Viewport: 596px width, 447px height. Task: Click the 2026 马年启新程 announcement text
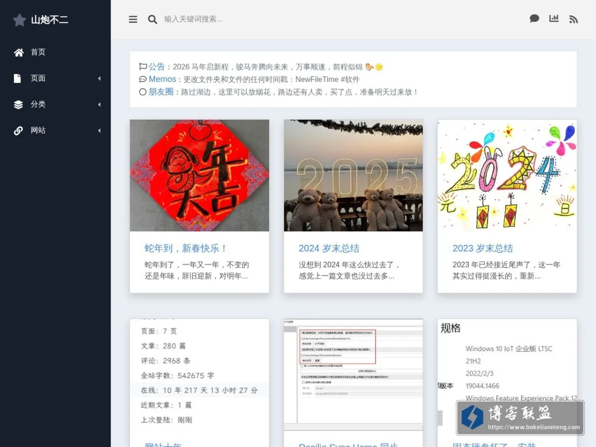(x=278, y=67)
